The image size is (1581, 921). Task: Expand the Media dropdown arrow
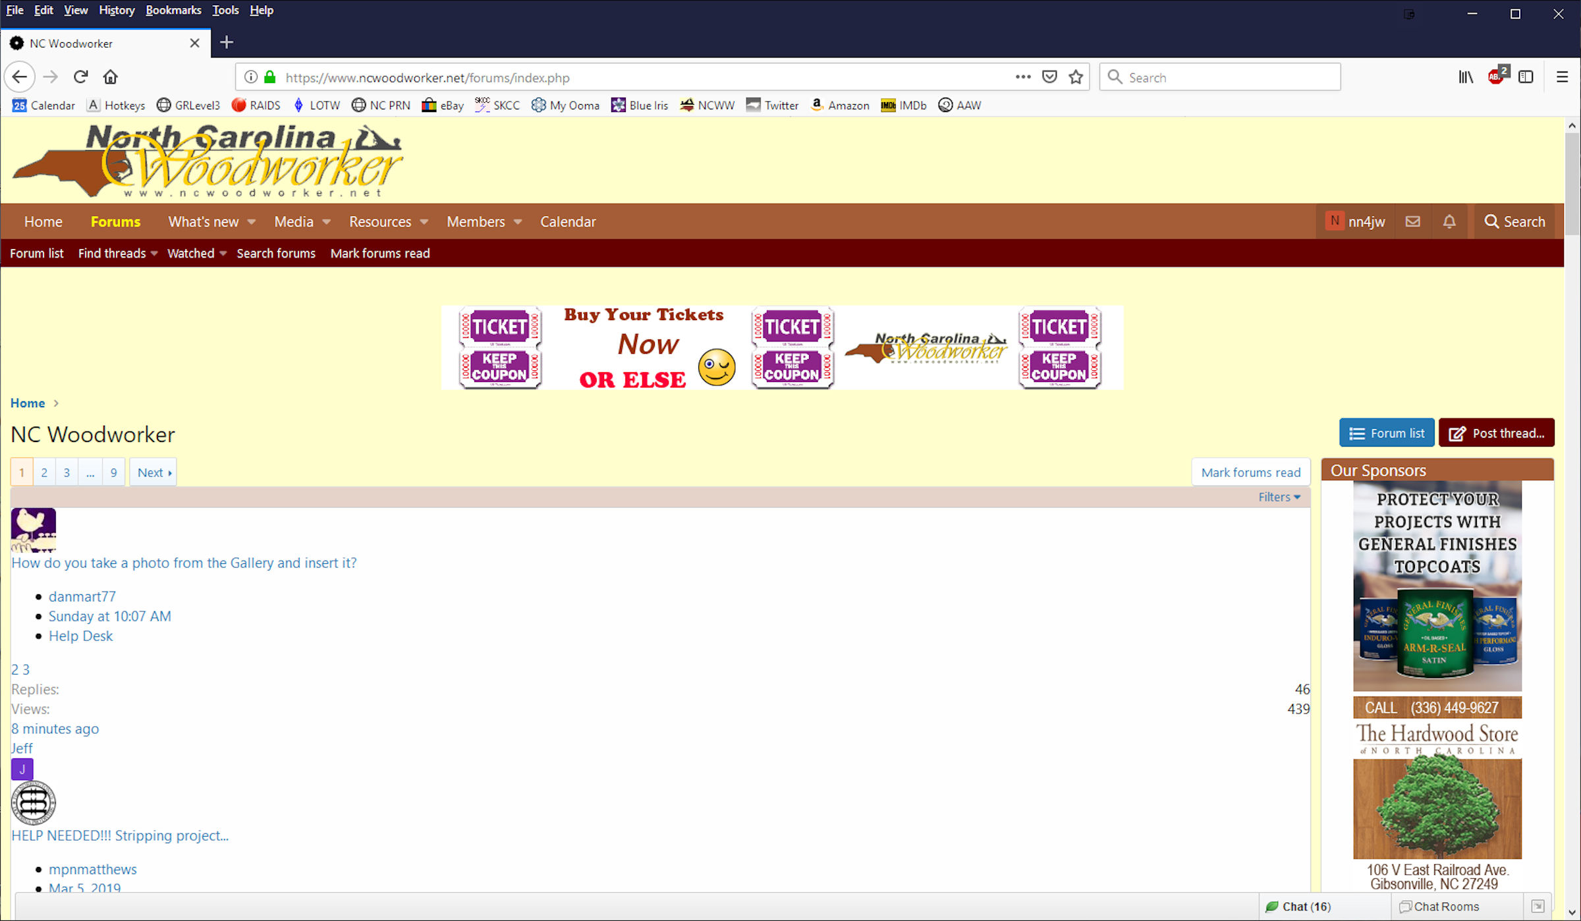tap(326, 222)
